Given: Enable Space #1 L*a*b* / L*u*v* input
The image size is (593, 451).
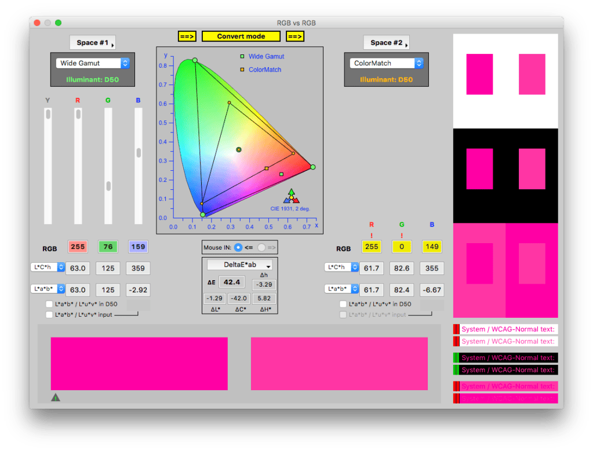Looking at the screenshot, I should pyautogui.click(x=49, y=314).
